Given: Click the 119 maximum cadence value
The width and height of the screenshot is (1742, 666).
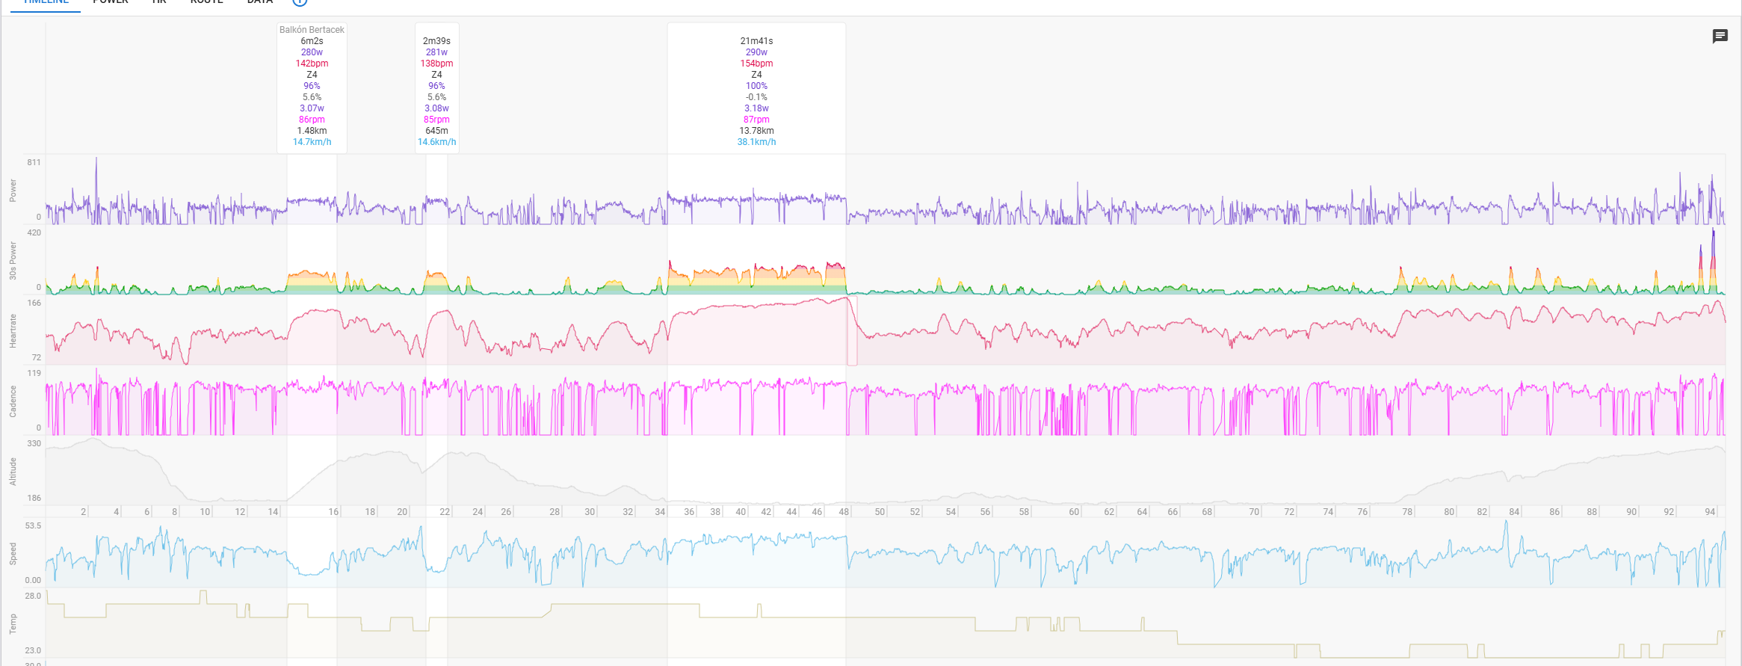Looking at the screenshot, I should (34, 373).
